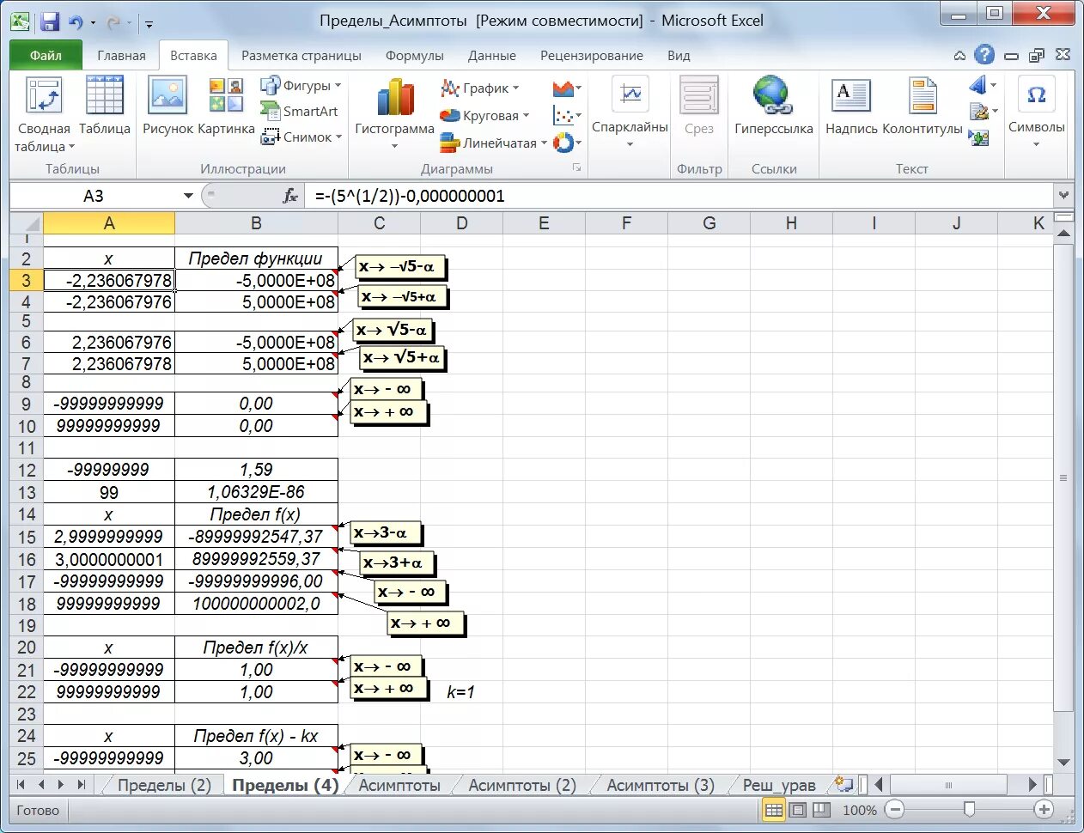Open the График line chart dropdown

[480, 88]
